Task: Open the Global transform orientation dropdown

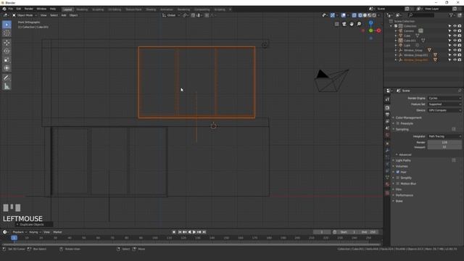Action: tap(171, 15)
